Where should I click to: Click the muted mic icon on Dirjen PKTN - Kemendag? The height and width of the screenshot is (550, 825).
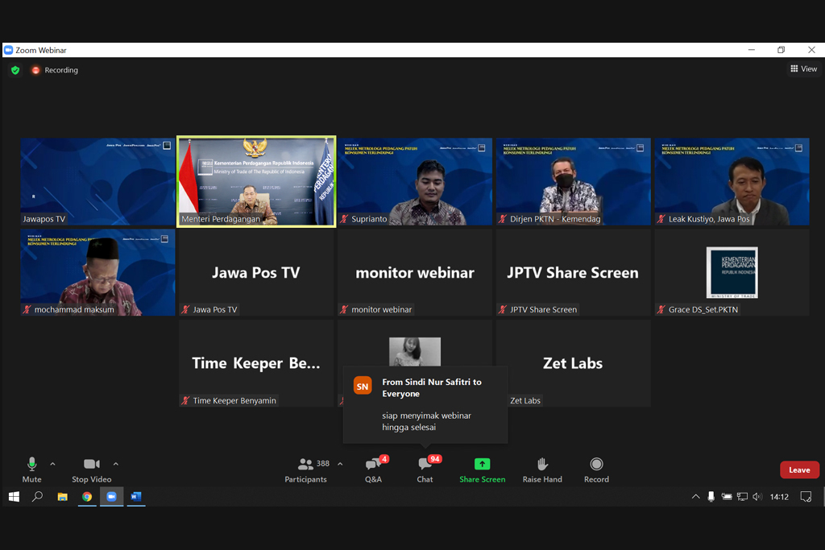pos(503,219)
